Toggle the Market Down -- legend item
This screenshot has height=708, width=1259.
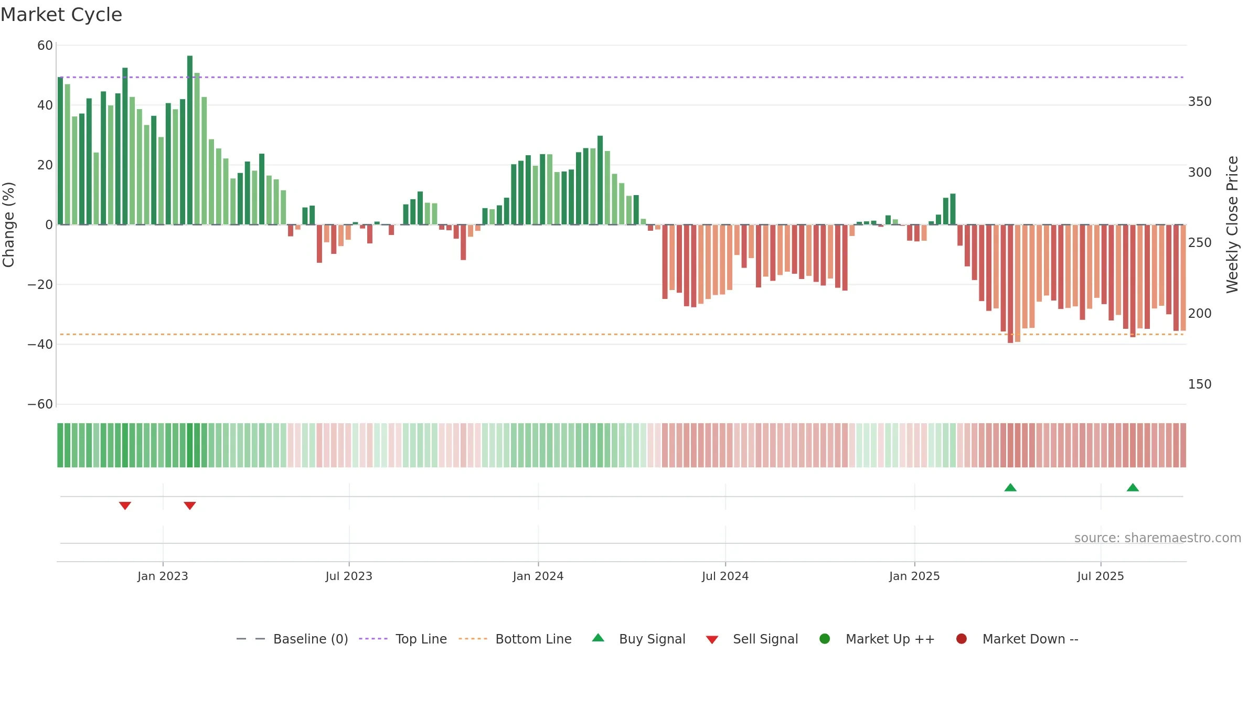[x=1017, y=639]
